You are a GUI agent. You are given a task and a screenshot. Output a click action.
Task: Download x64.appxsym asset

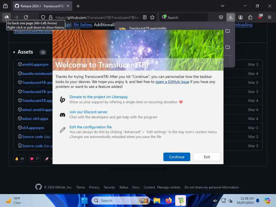(33, 128)
